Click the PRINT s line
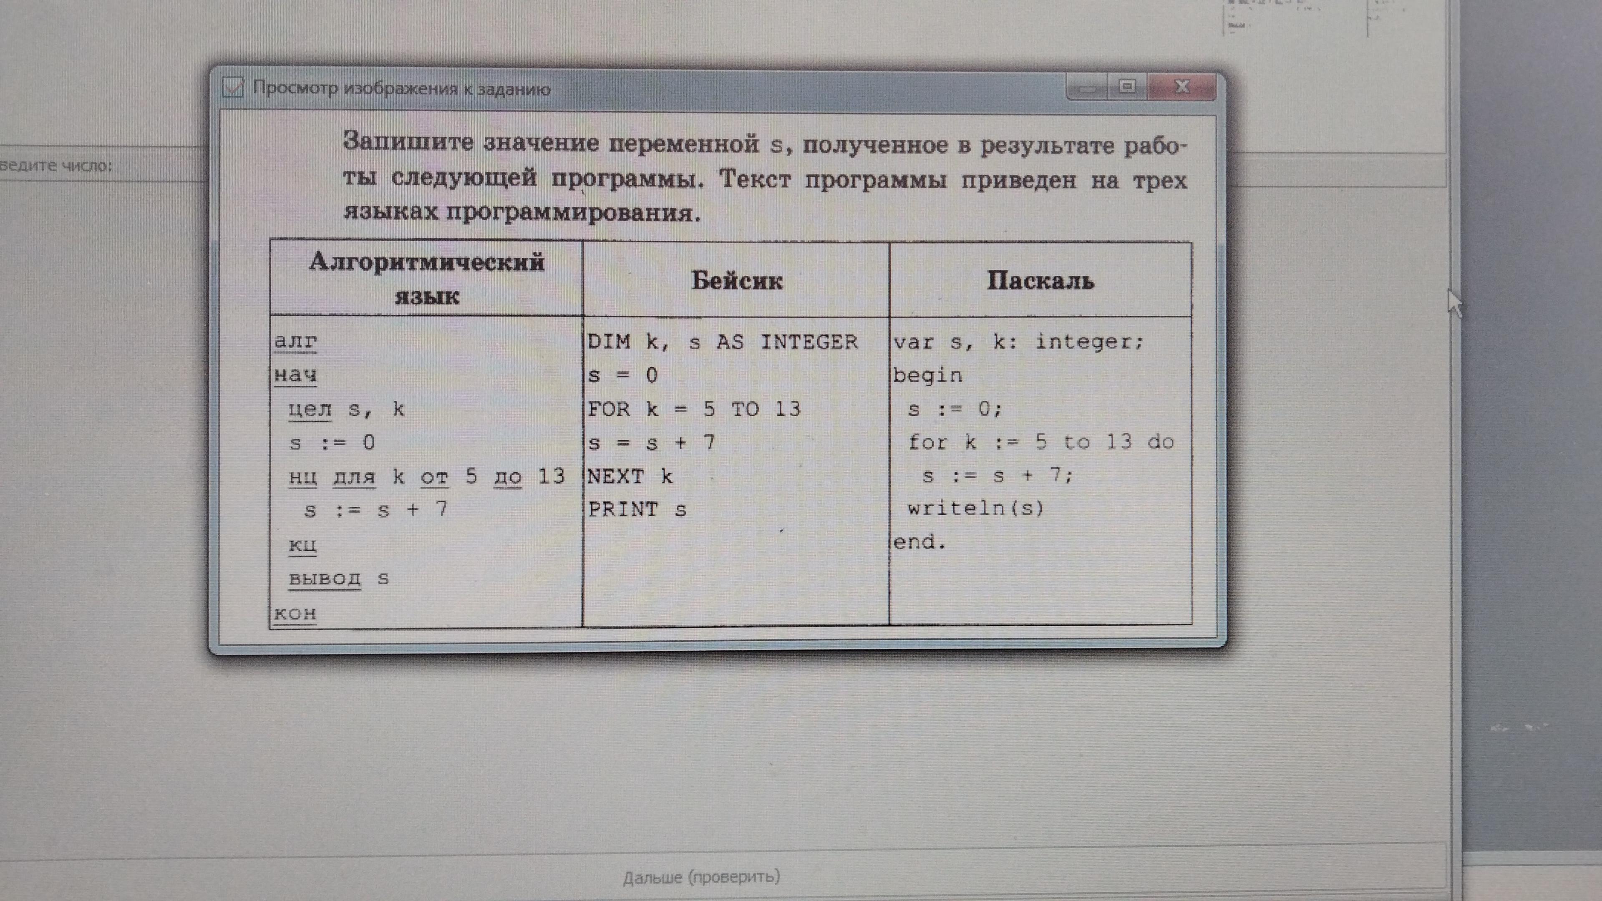 (637, 510)
